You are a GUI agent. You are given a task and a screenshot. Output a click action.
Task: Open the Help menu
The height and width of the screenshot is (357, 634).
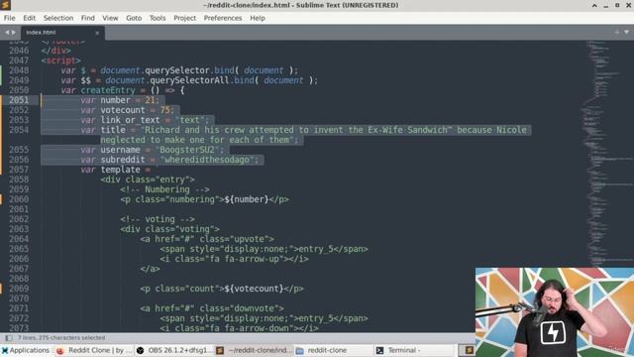tap(258, 18)
